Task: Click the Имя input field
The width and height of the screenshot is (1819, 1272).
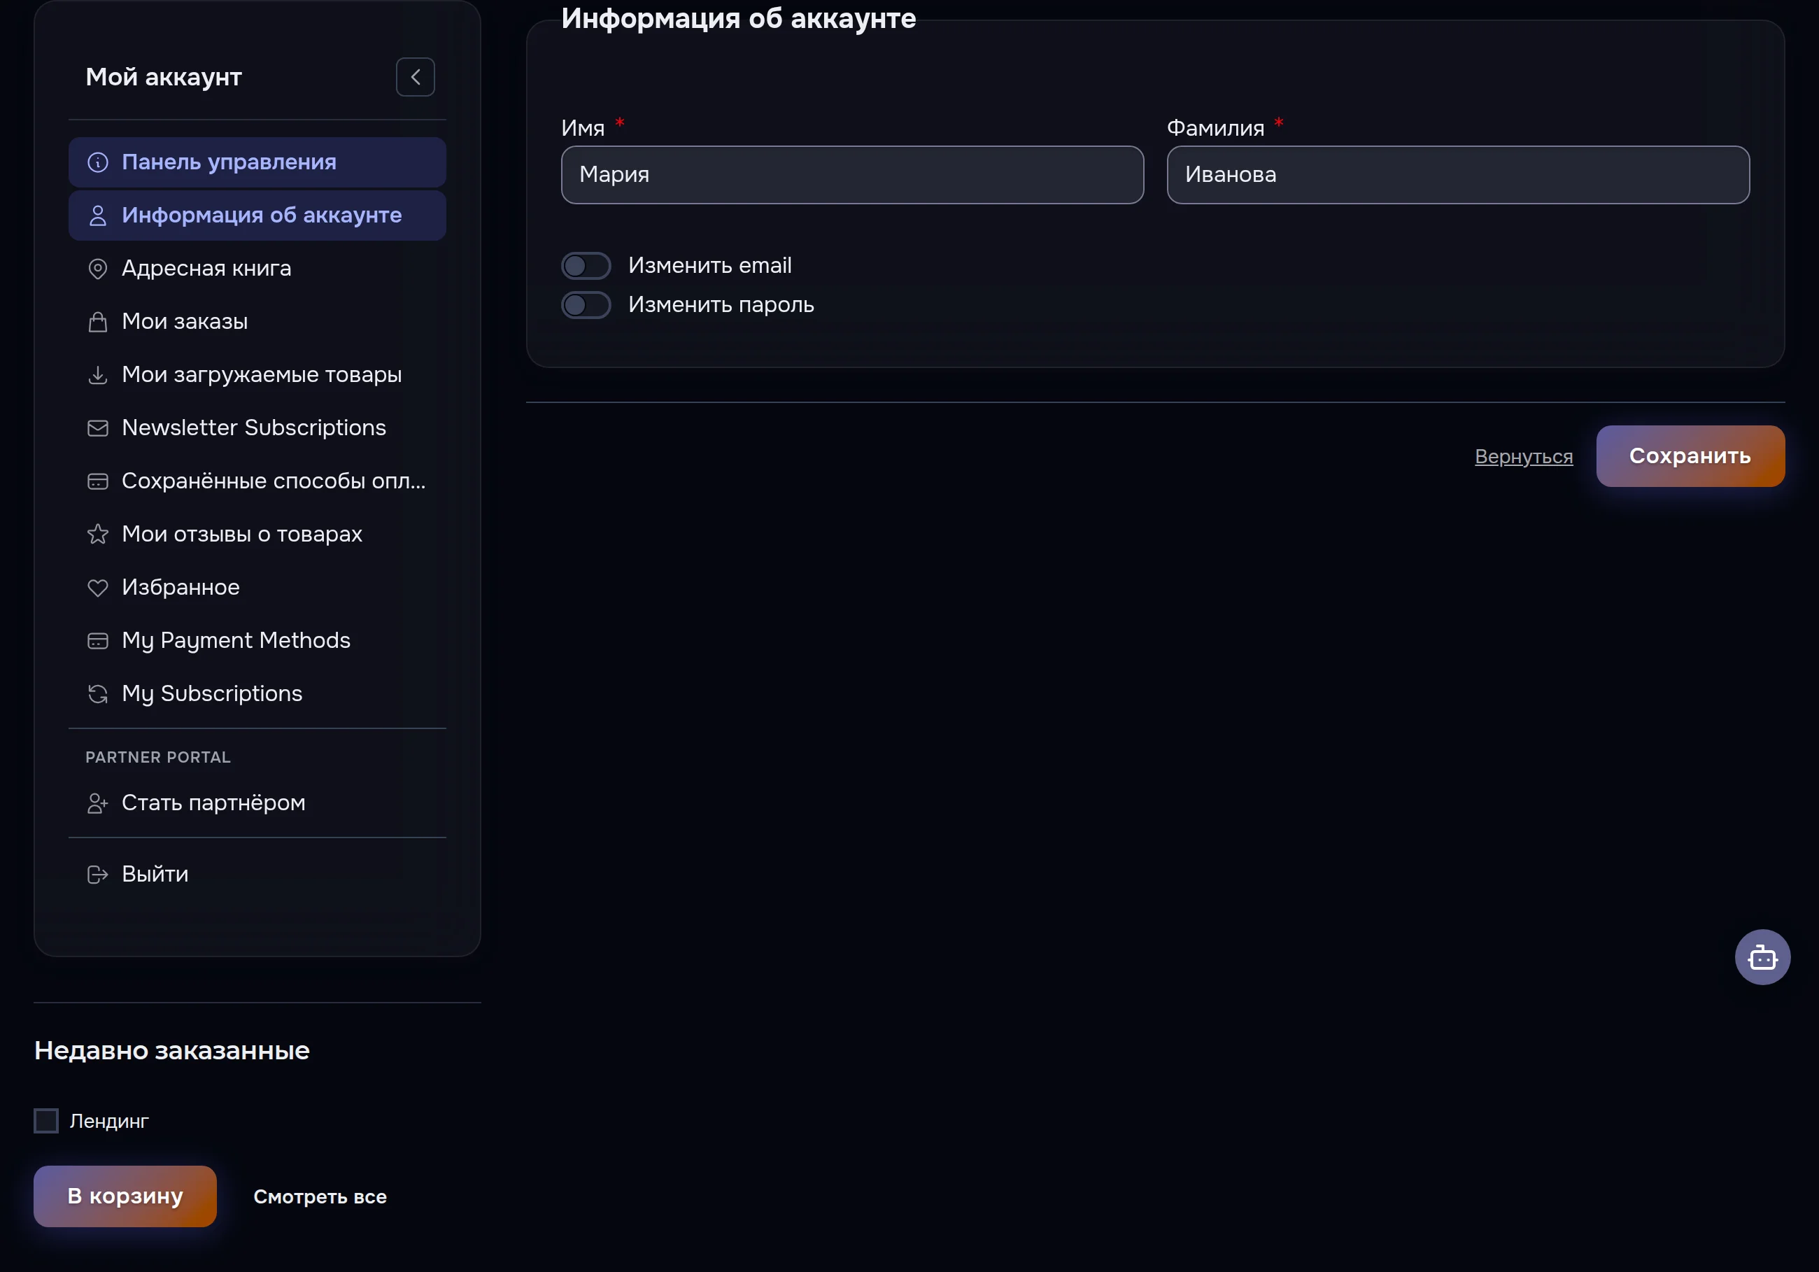Action: (852, 175)
